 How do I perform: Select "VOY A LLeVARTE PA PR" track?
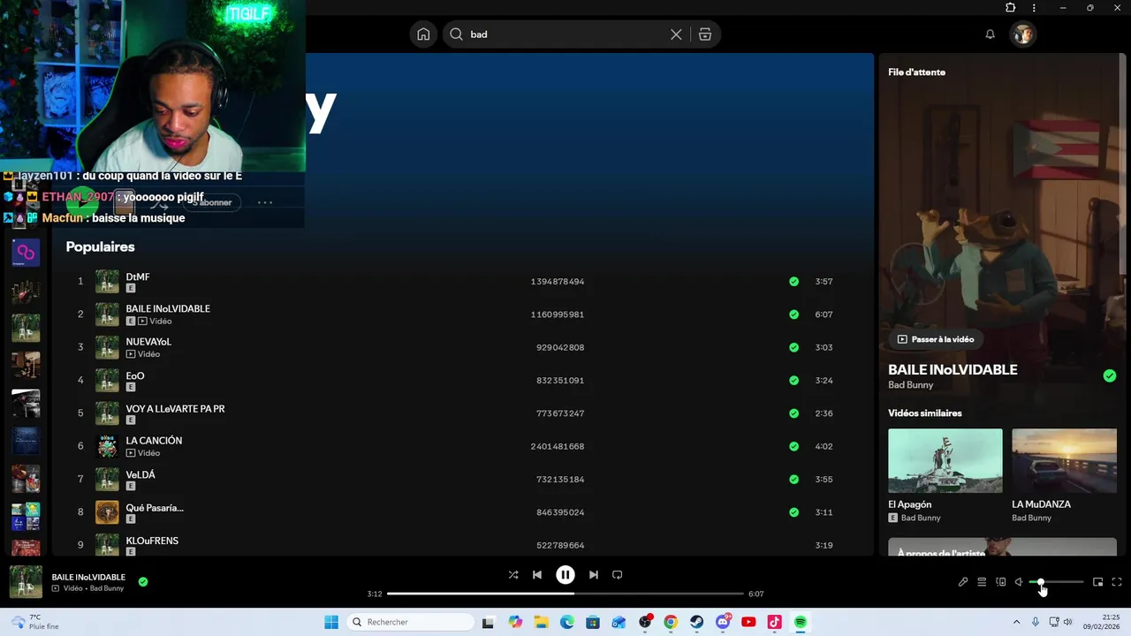pos(455,413)
